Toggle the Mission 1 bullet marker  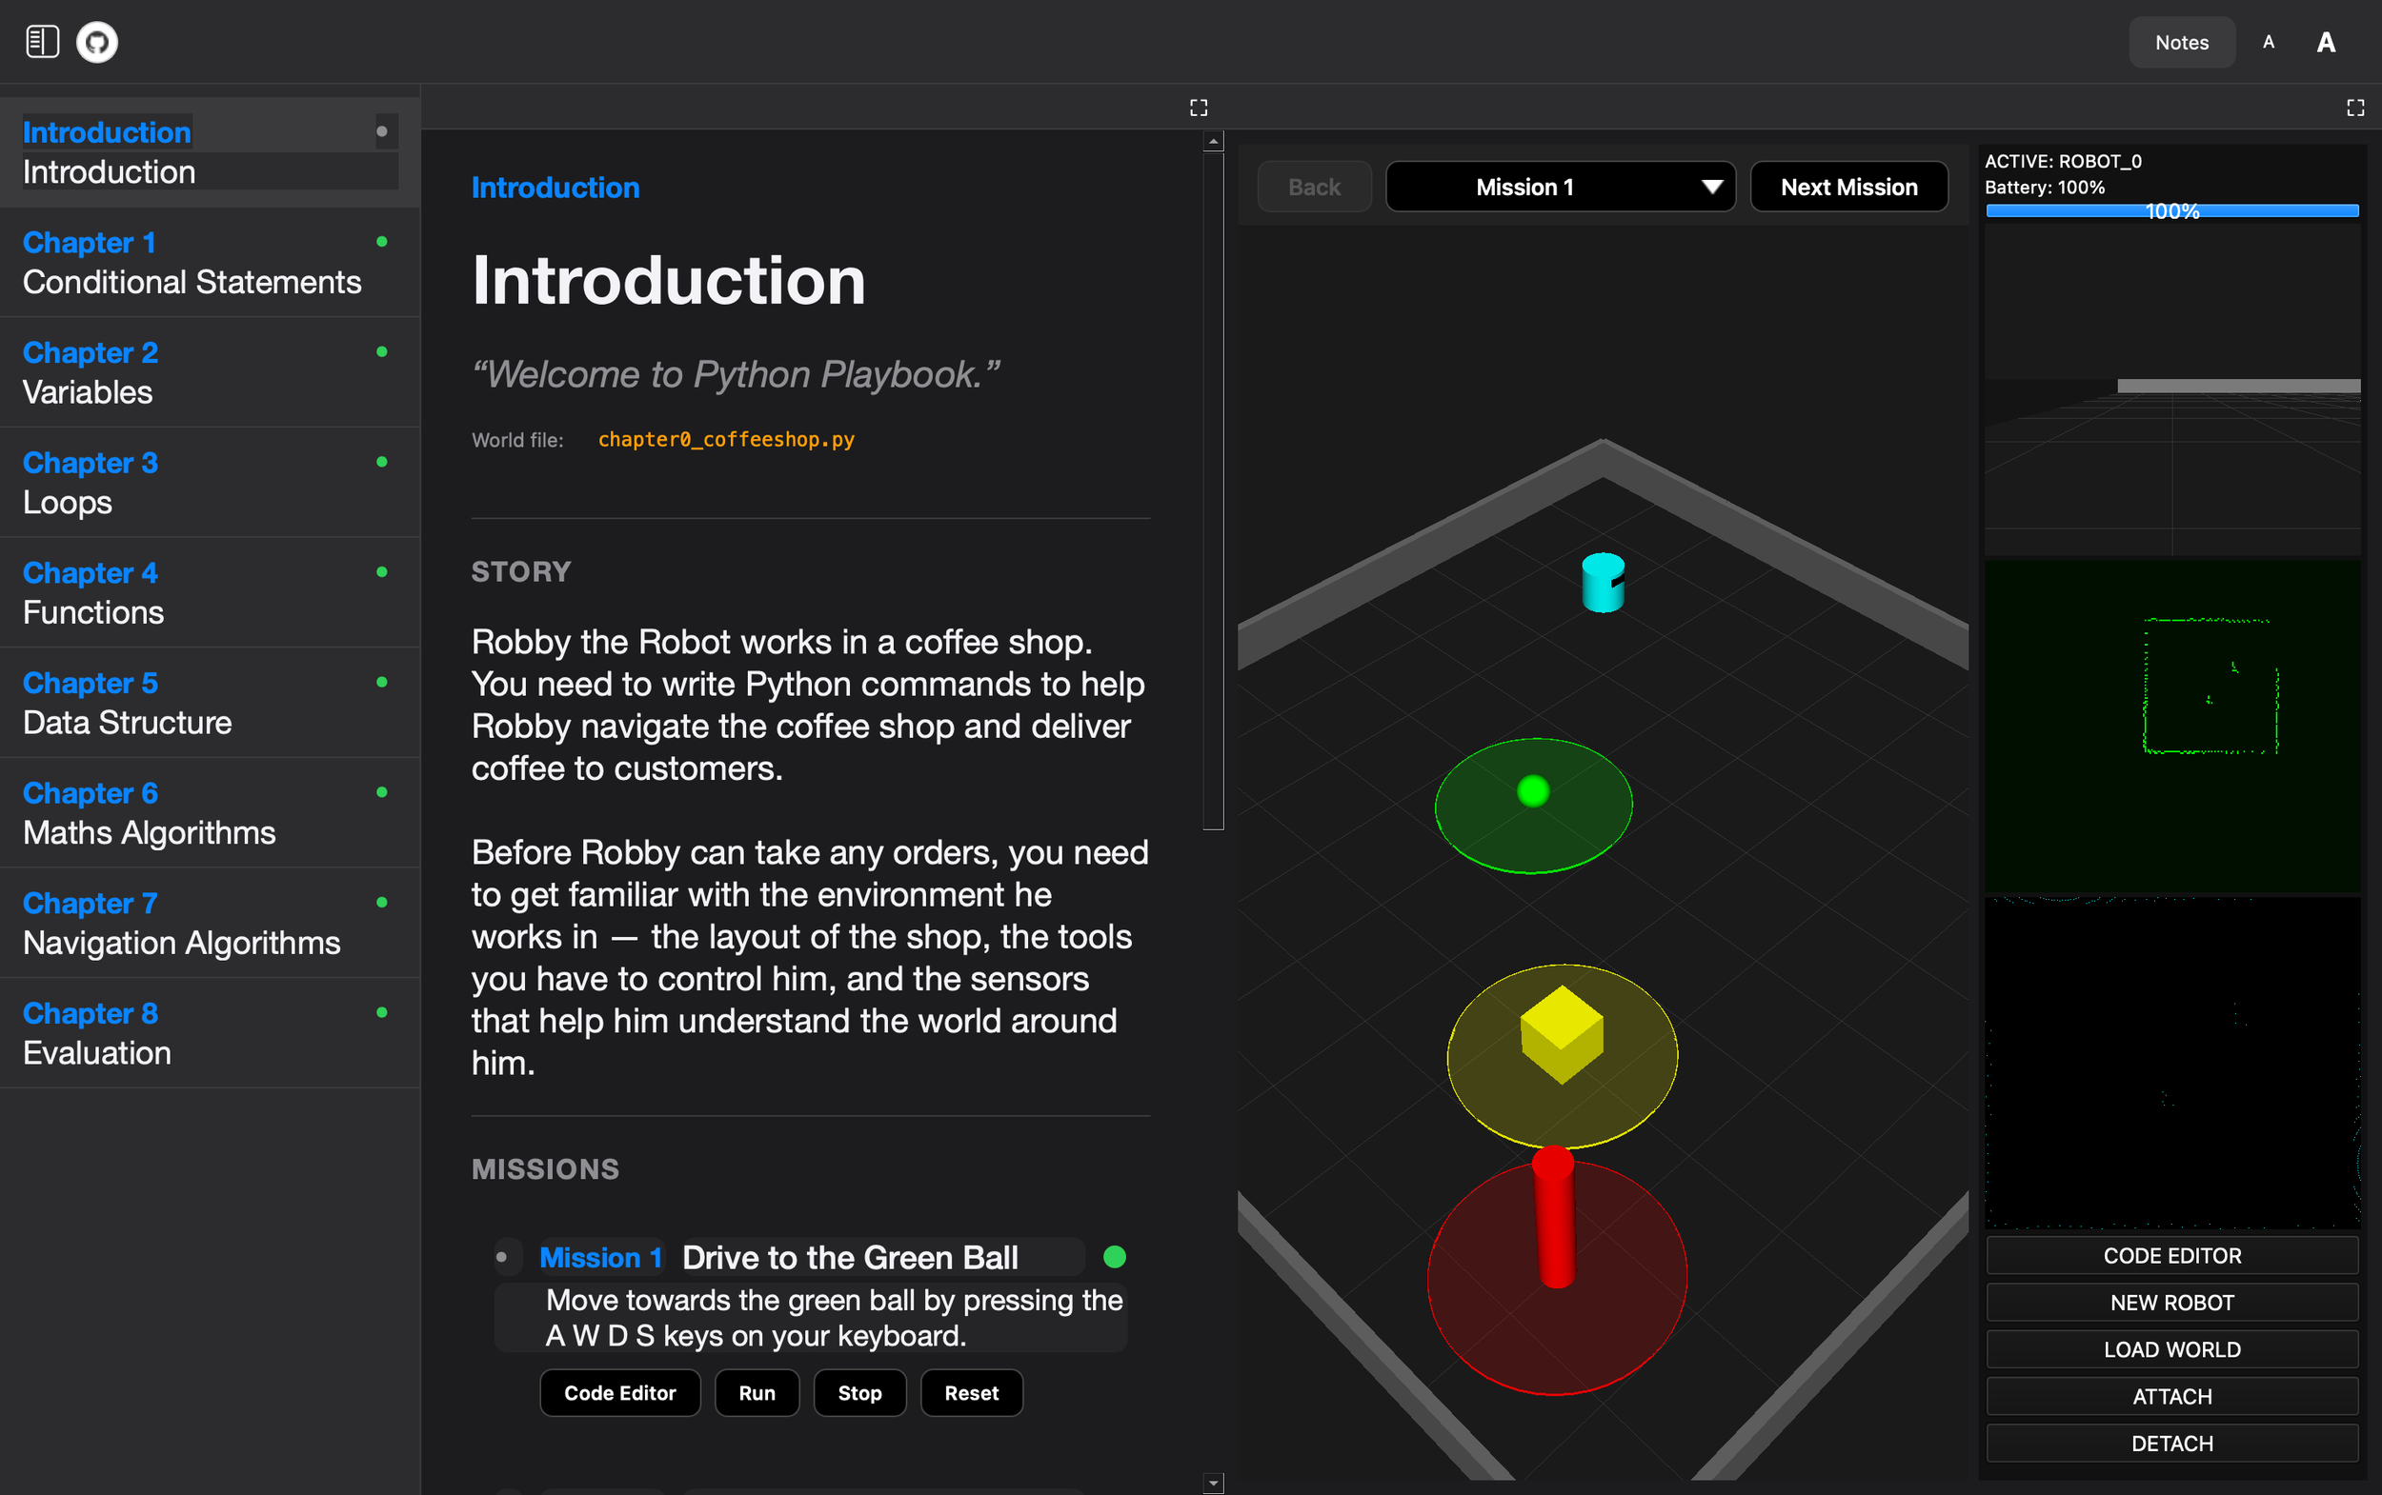tap(502, 1257)
